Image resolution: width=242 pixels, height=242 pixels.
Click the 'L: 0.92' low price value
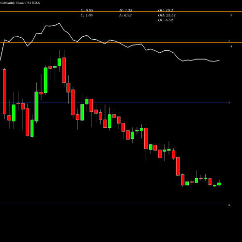[x=125, y=15]
